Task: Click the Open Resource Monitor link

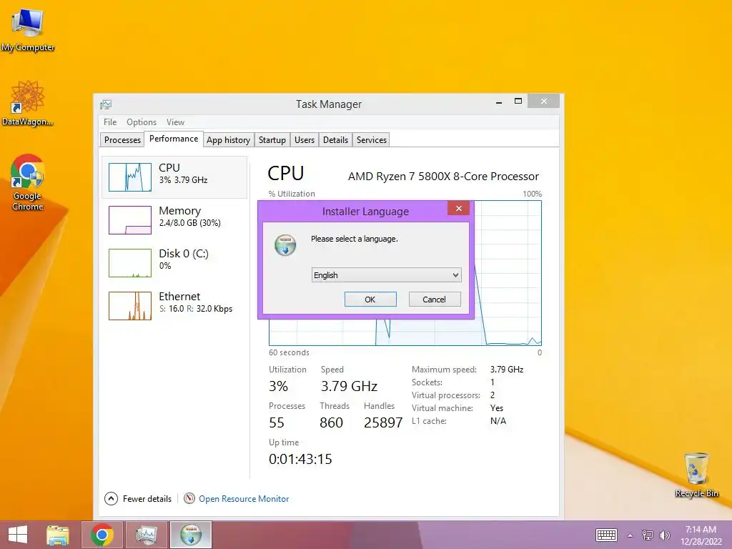Action: [244, 498]
